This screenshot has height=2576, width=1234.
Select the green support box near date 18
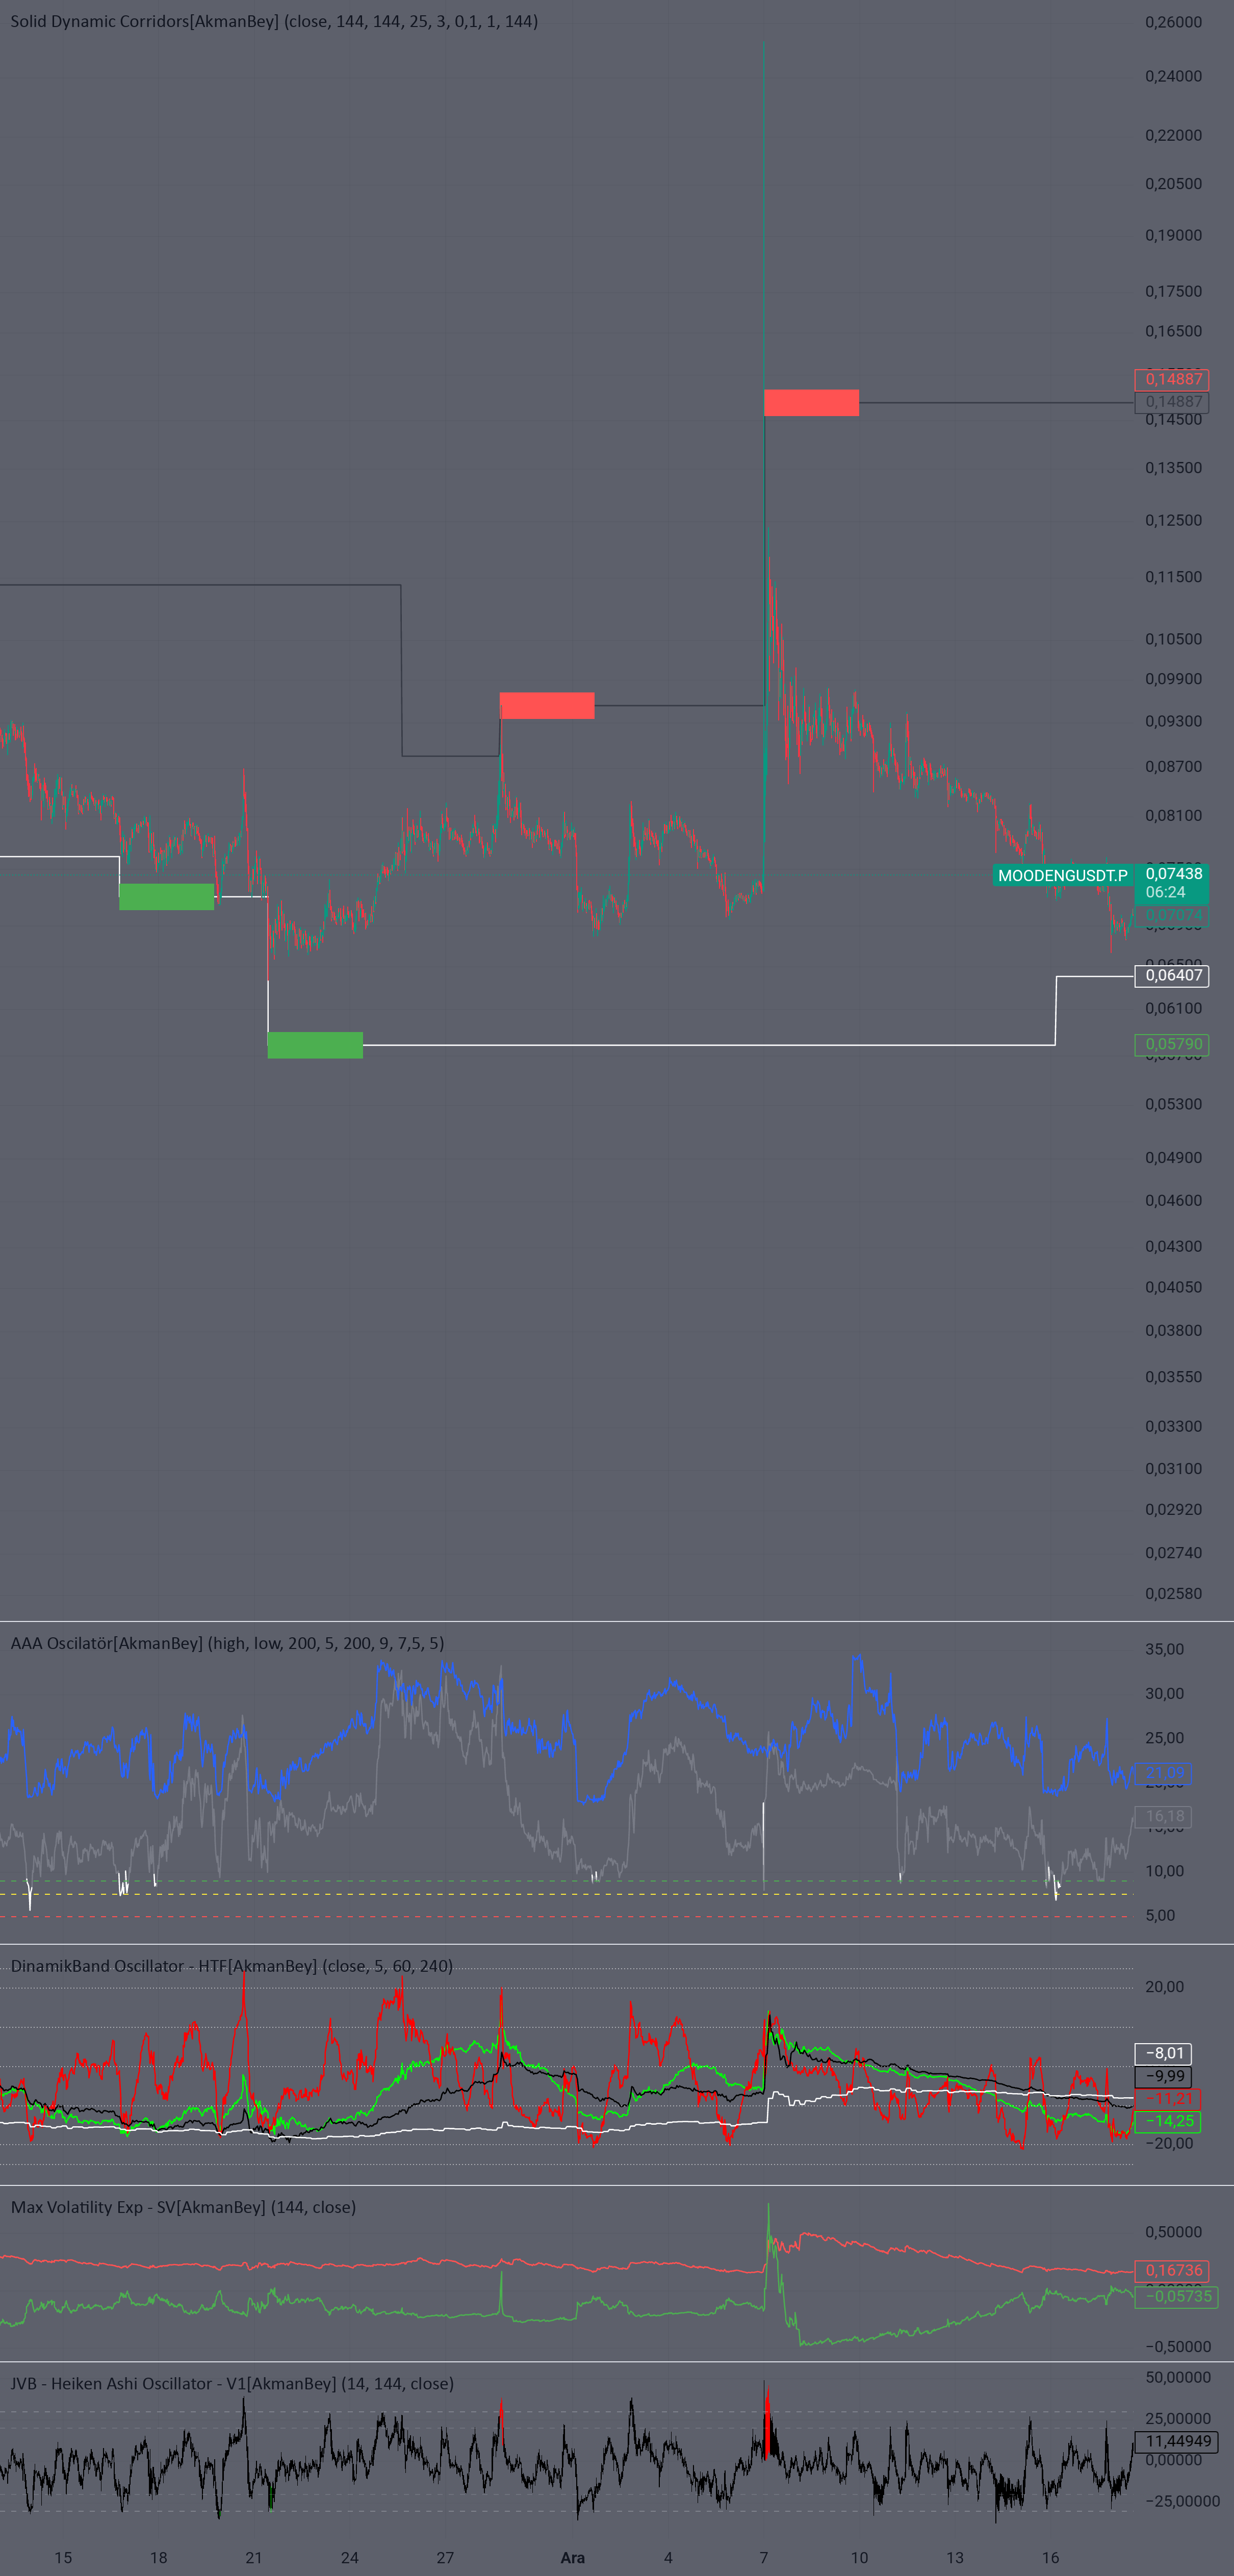[x=167, y=897]
